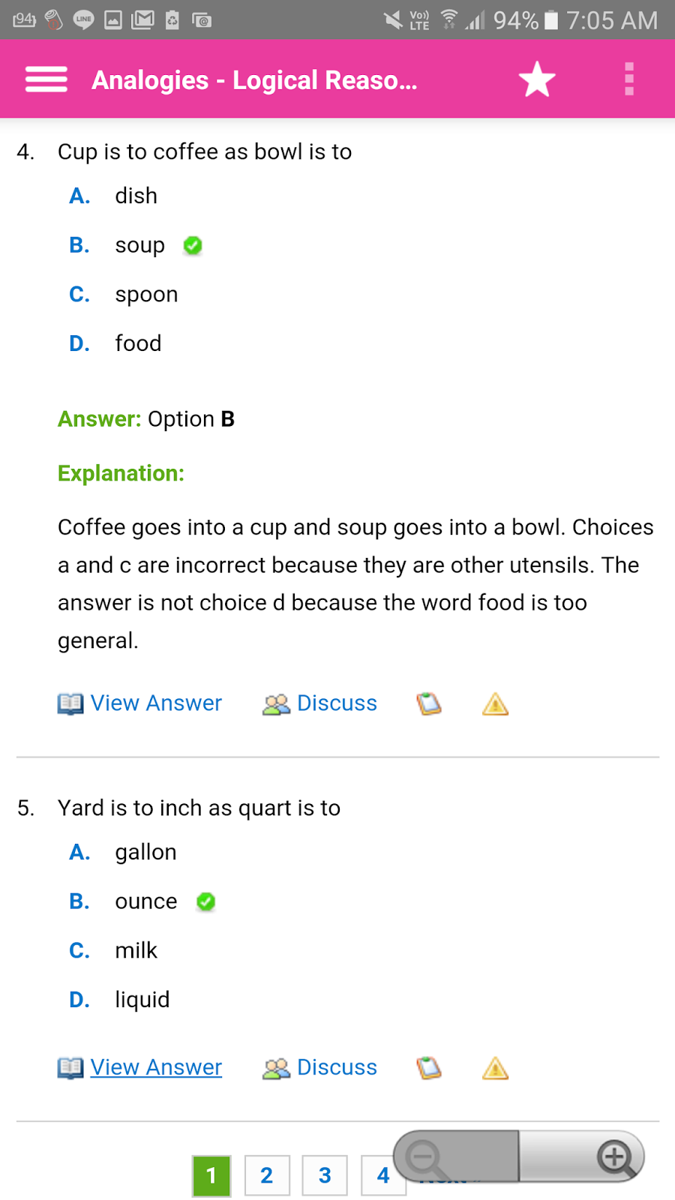
Task: Select option C spoon for question 4
Action: (146, 294)
